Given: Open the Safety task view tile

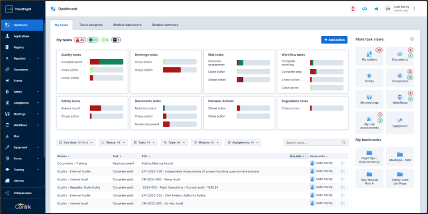Looking at the screenshot, I should click(369, 77).
